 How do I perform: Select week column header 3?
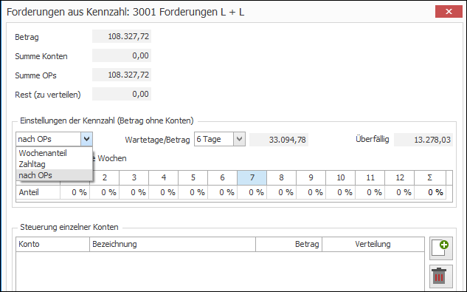click(x=134, y=177)
